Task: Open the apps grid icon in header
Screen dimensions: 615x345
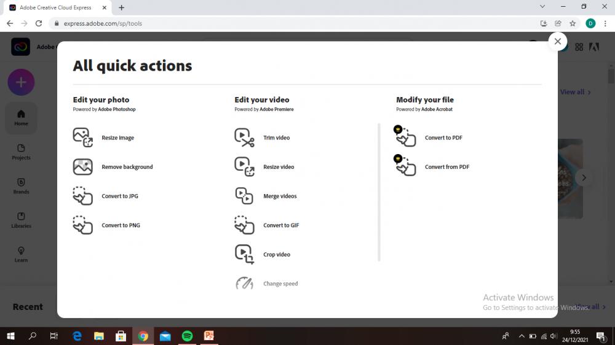Action: coord(579,47)
